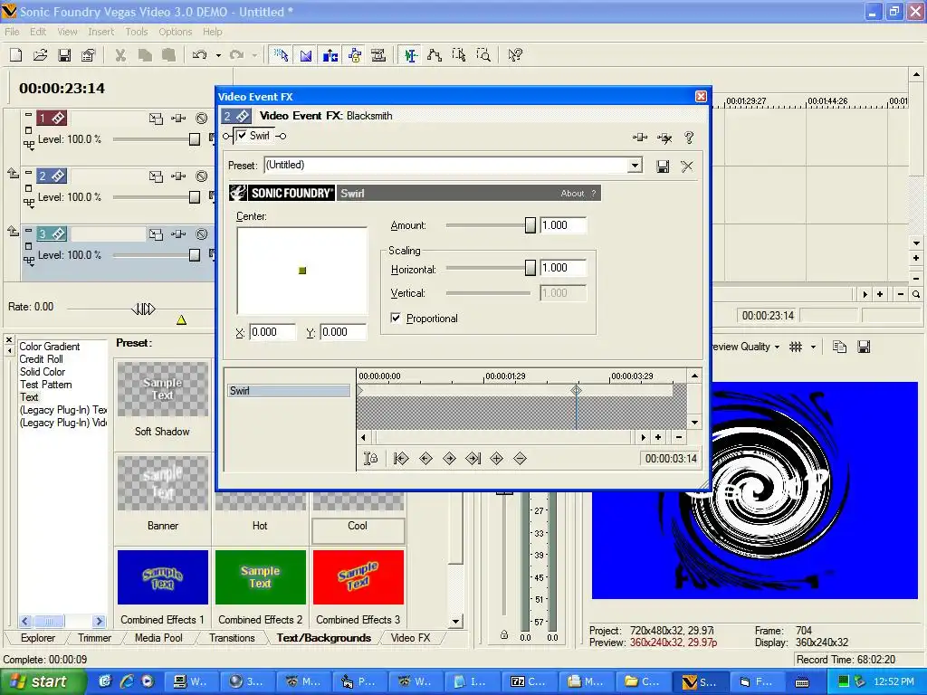Open the preview grid overlay dropdown arrow
This screenshot has width=927, height=695.
[x=814, y=347]
